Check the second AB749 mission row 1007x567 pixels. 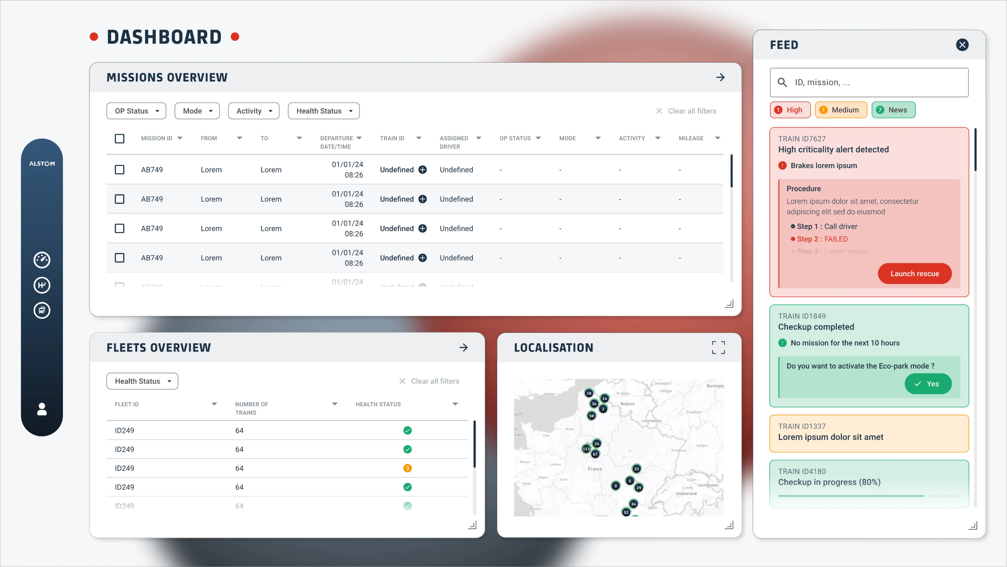120,199
